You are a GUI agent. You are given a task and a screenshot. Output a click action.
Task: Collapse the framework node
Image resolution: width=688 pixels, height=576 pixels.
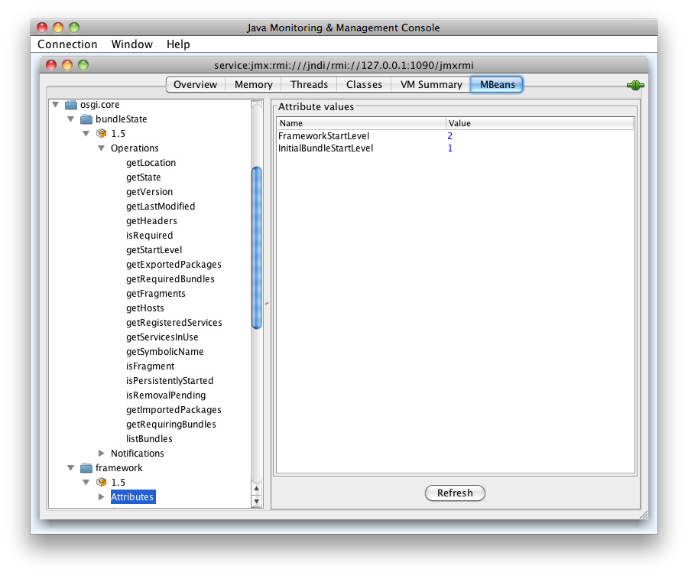click(x=70, y=467)
